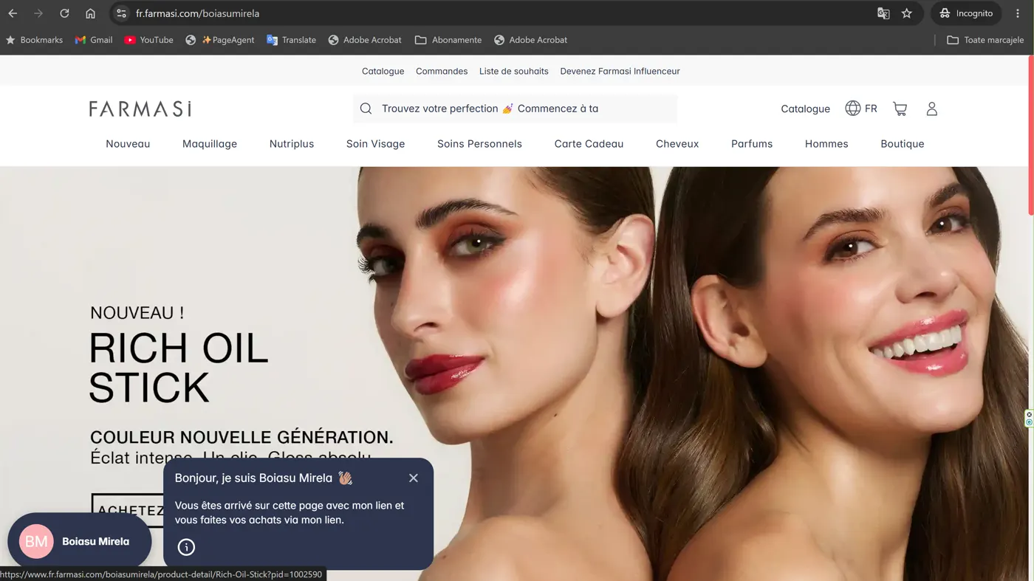Click the RICH OIL STICK banner headline

pos(178,368)
